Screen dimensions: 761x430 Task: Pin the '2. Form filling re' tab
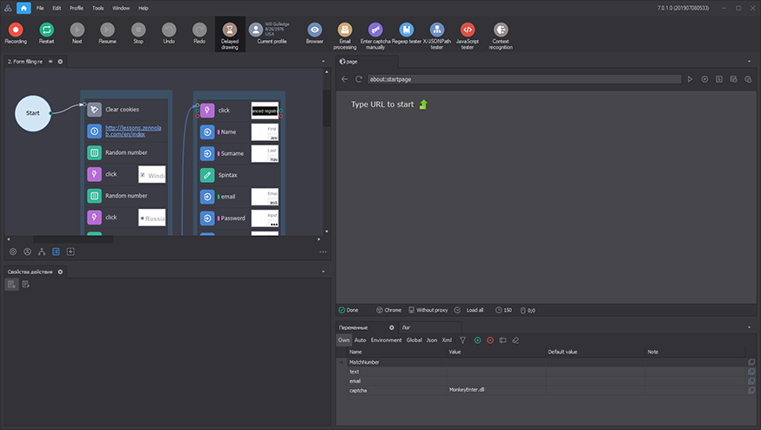point(51,62)
